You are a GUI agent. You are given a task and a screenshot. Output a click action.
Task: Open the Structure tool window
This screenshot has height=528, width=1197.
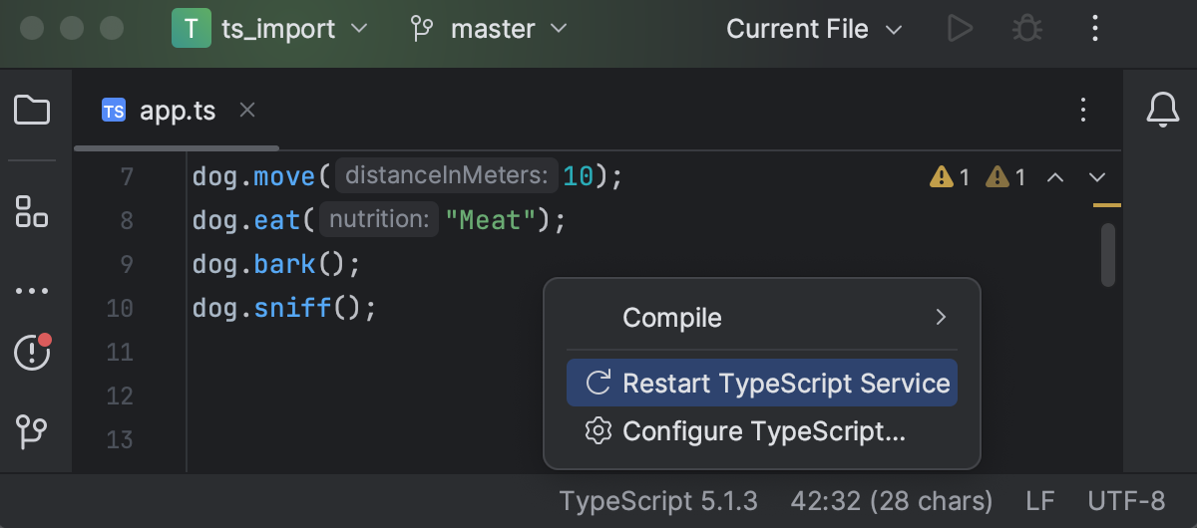[32, 211]
